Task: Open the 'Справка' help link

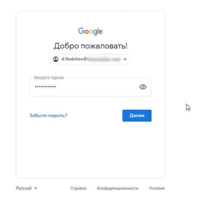Action: click(x=78, y=188)
